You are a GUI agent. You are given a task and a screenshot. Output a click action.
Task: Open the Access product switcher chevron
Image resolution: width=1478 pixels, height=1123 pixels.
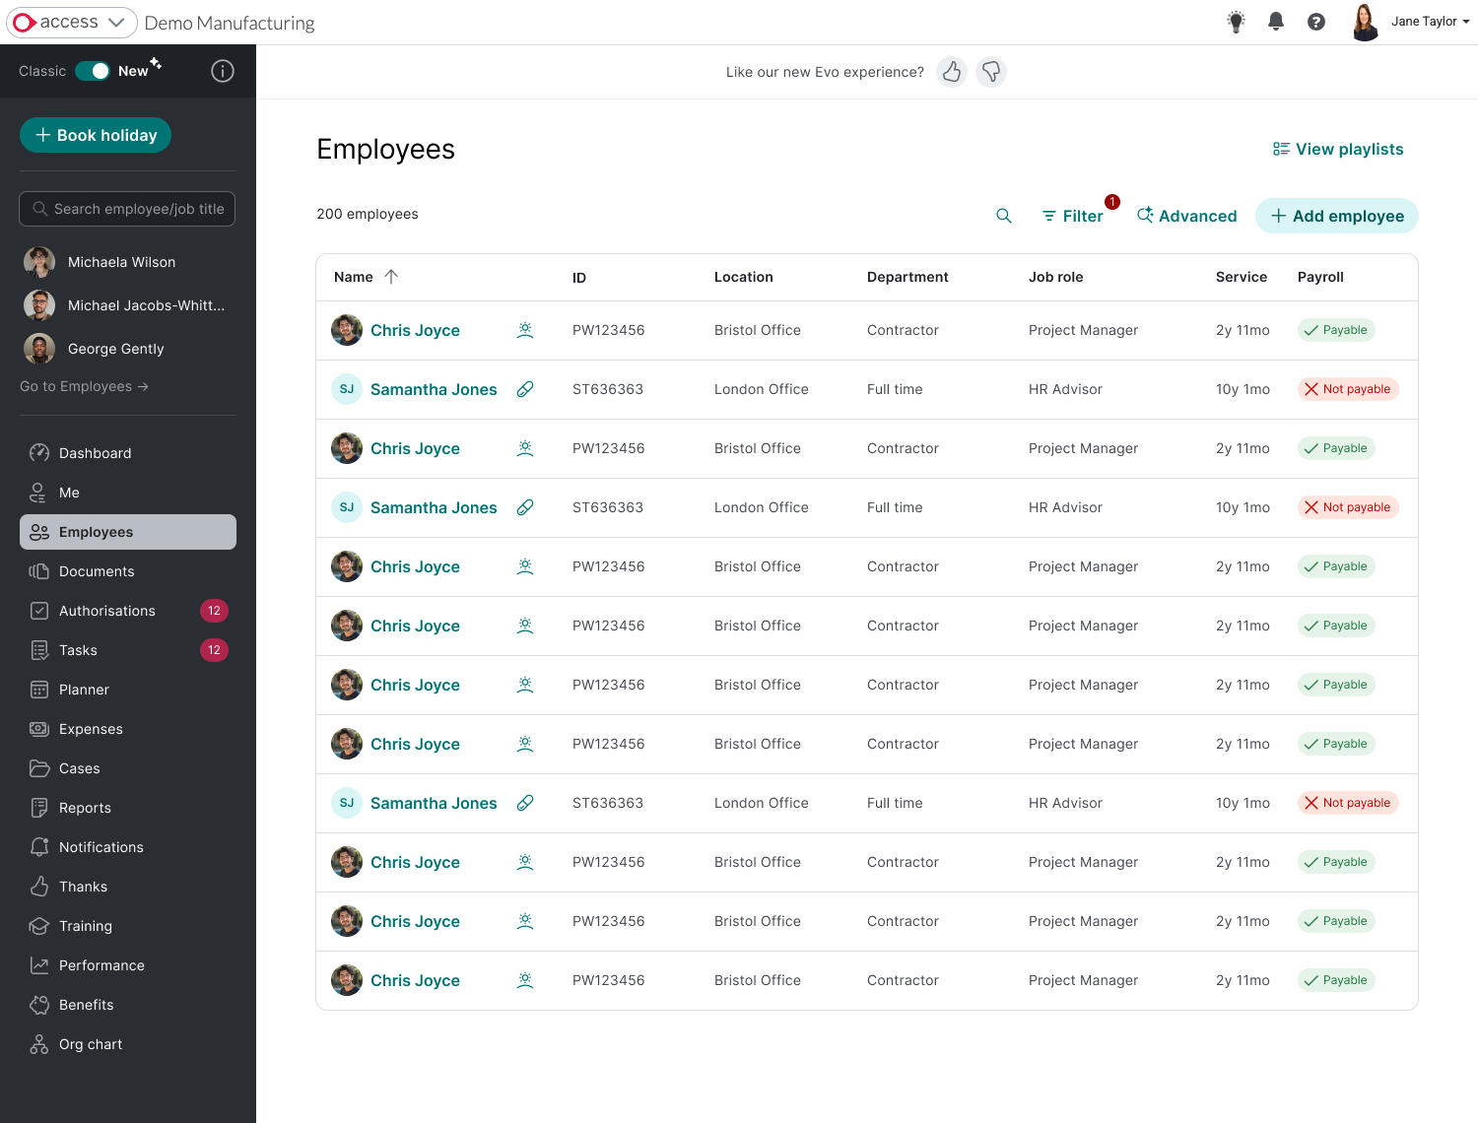pos(115,22)
